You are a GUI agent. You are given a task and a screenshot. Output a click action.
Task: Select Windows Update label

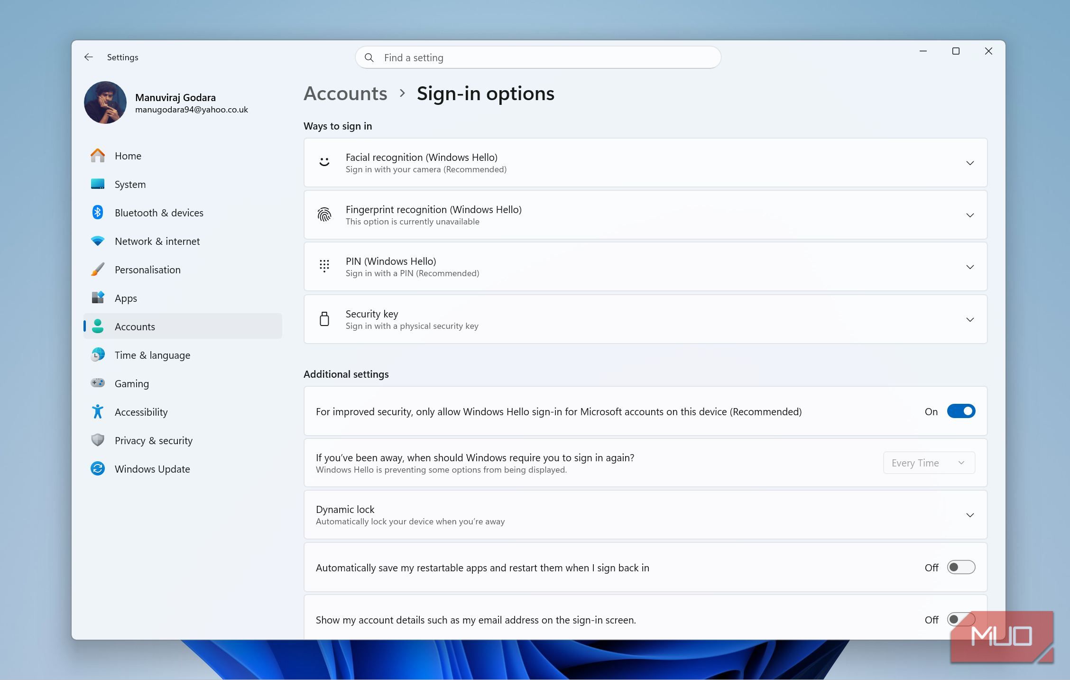coord(152,469)
